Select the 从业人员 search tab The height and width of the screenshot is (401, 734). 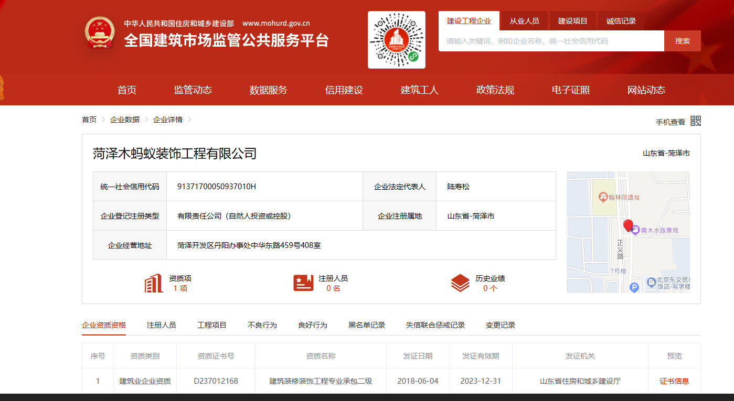pyautogui.click(x=524, y=21)
